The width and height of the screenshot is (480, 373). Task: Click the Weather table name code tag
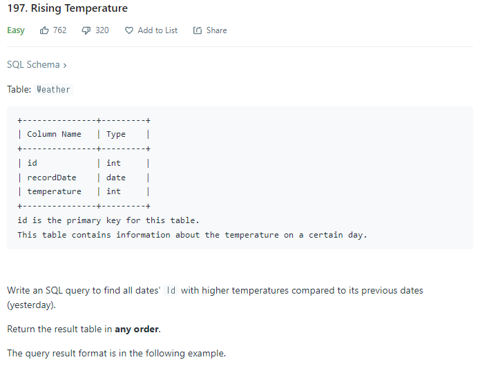tap(53, 89)
